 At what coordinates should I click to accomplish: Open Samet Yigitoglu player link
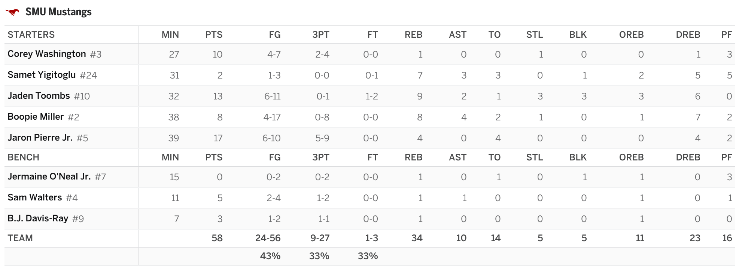pyautogui.click(x=42, y=75)
